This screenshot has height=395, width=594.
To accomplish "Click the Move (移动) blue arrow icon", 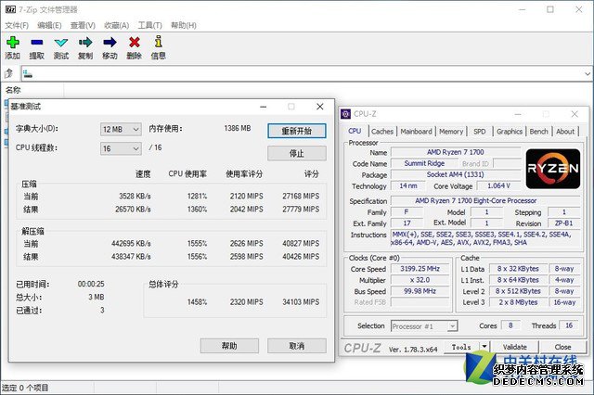I will pos(110,43).
